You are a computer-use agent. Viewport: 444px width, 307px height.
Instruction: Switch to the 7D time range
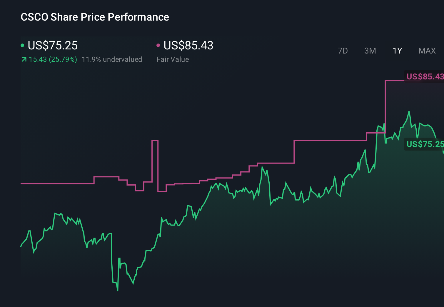(343, 51)
